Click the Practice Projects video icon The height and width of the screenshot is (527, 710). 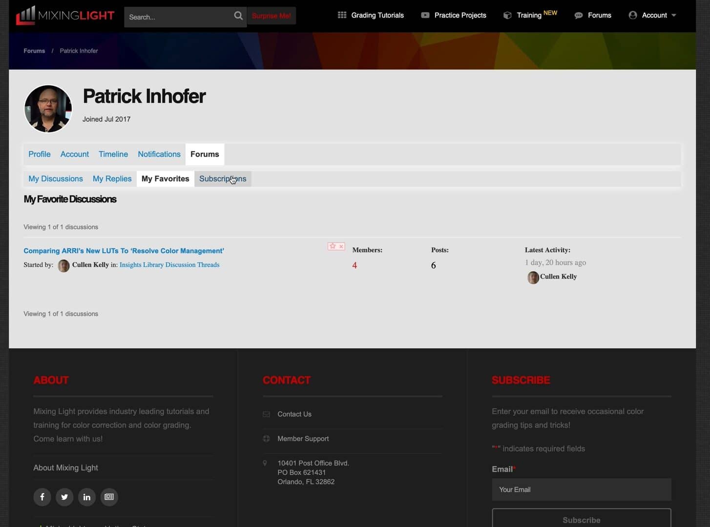click(x=425, y=15)
